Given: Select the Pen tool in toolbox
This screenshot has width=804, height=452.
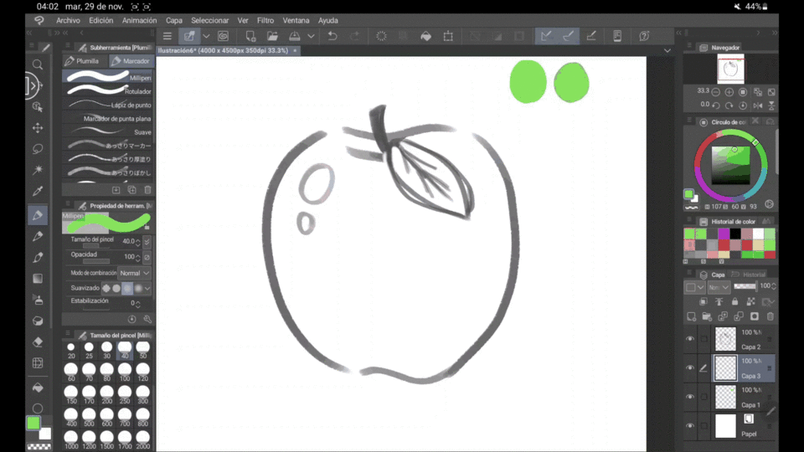Looking at the screenshot, I should [x=38, y=215].
